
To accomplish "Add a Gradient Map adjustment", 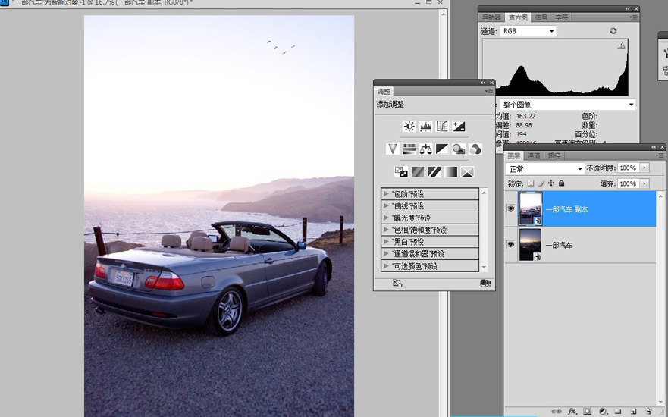I will (450, 171).
